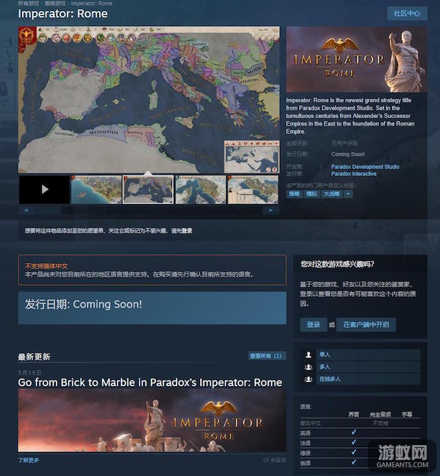Image resolution: width=440 pixels, height=476 pixels.
Task: Click the 不支持简体中文 warning heading
Action: tap(47, 267)
